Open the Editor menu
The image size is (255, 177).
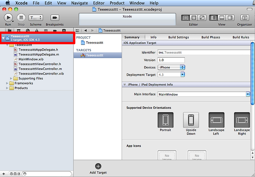point(99,3)
